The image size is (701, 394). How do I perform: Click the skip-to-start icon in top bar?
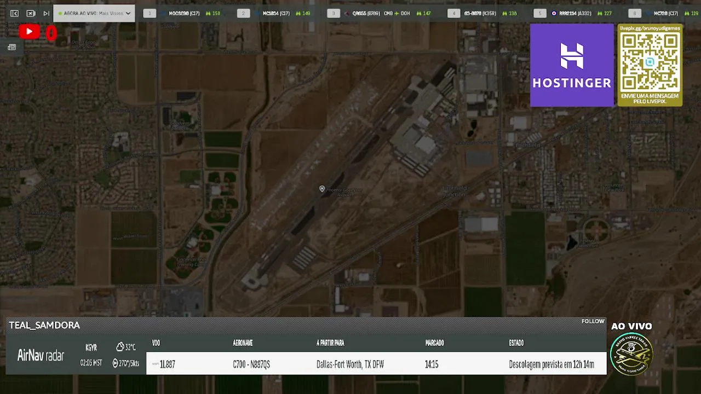coord(15,13)
